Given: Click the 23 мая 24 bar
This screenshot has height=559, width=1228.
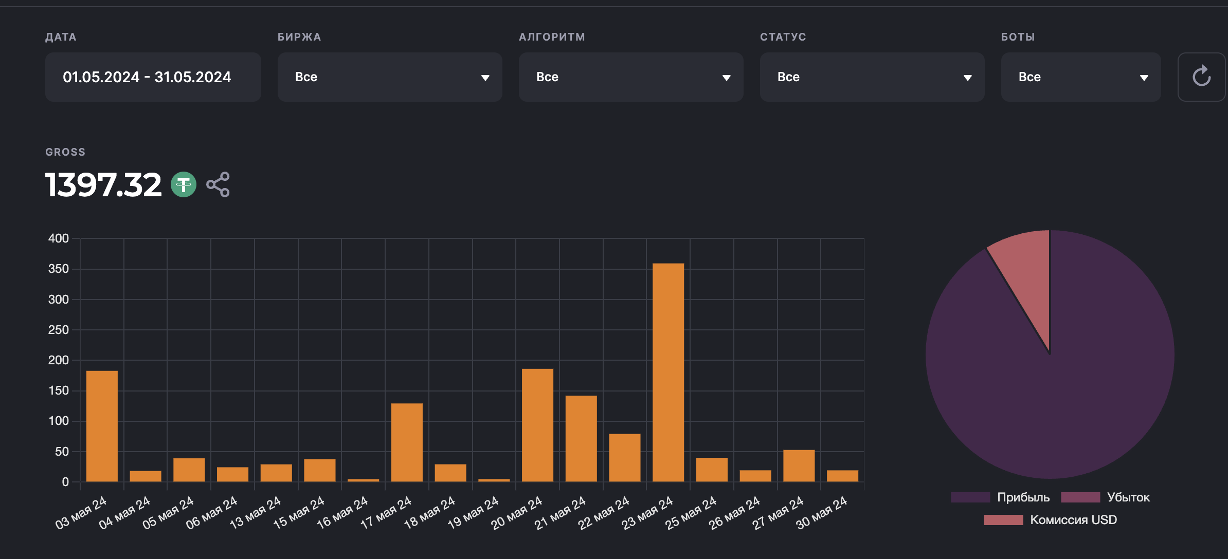Looking at the screenshot, I should [x=668, y=372].
